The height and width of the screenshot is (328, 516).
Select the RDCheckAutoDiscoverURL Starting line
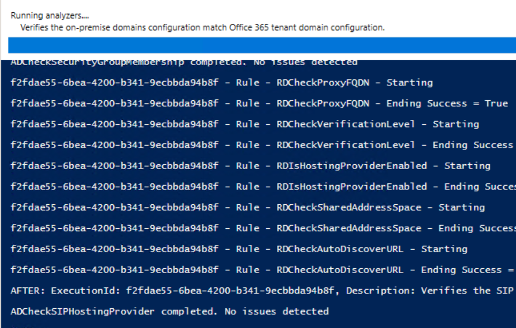click(x=239, y=249)
